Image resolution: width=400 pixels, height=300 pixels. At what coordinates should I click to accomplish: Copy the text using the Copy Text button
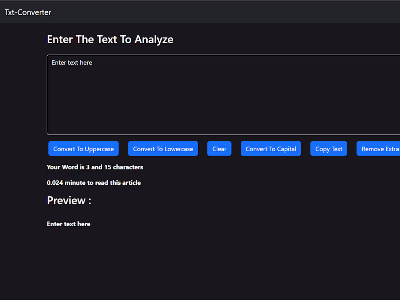328,148
